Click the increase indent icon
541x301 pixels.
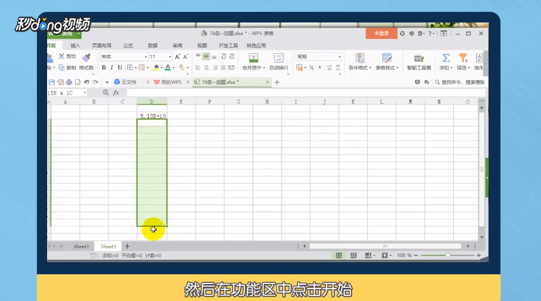click(x=232, y=56)
